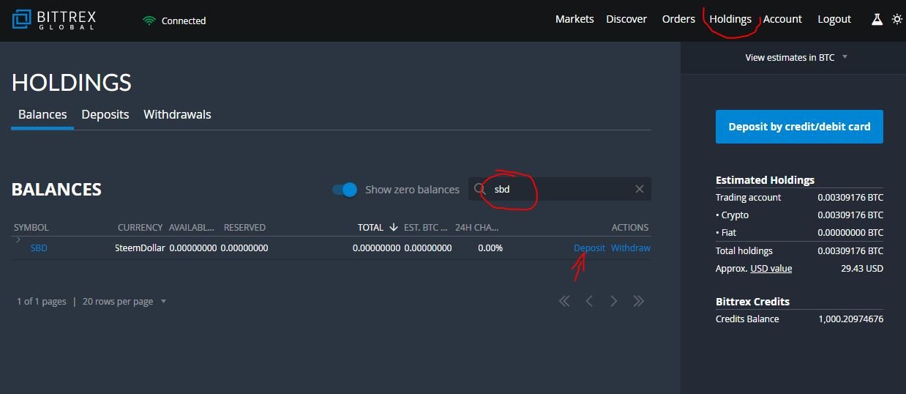Image resolution: width=906 pixels, height=394 pixels.
Task: Open the rows per page dropdown
Action: click(124, 301)
